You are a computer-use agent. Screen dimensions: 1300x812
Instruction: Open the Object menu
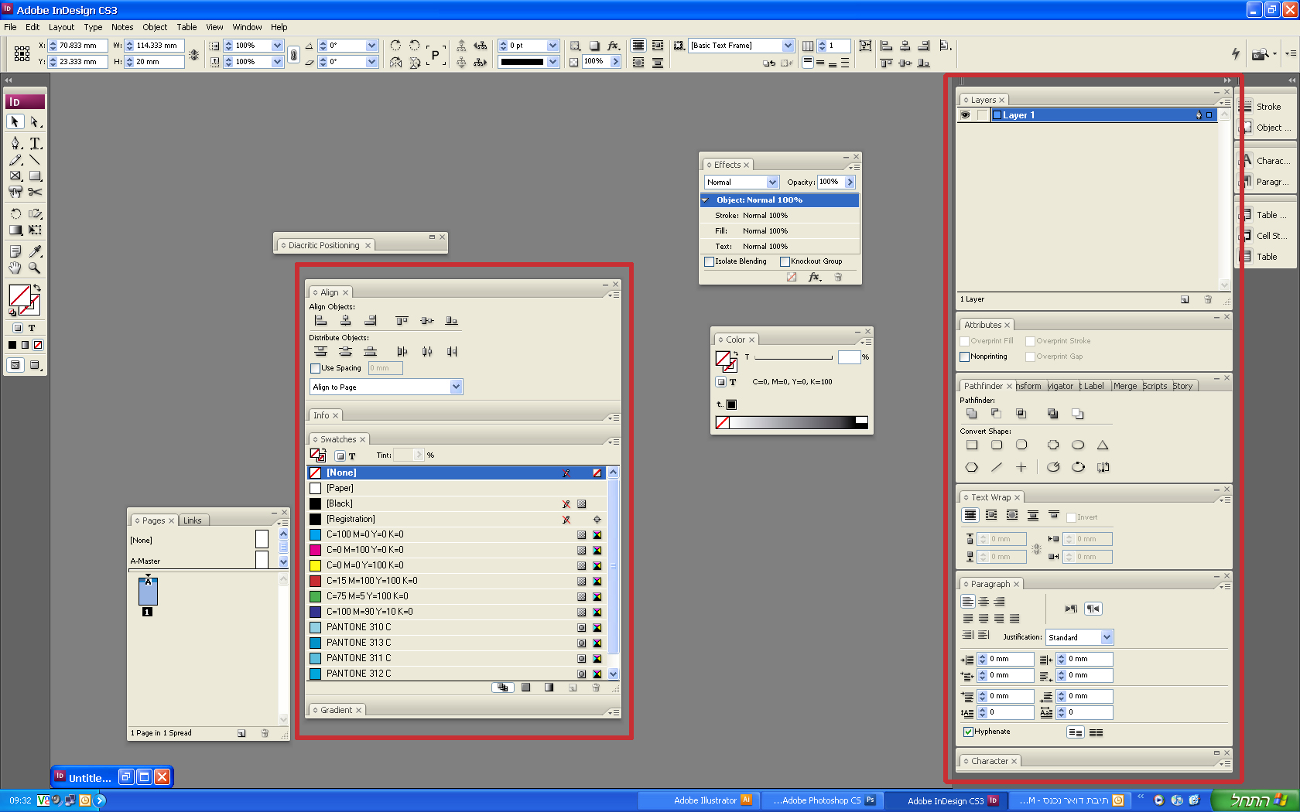click(155, 27)
